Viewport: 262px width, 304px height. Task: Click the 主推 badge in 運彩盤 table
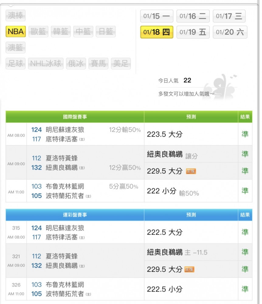pos(189,270)
